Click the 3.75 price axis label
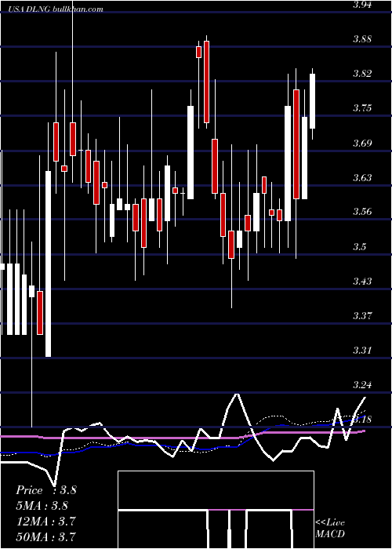 coord(364,108)
